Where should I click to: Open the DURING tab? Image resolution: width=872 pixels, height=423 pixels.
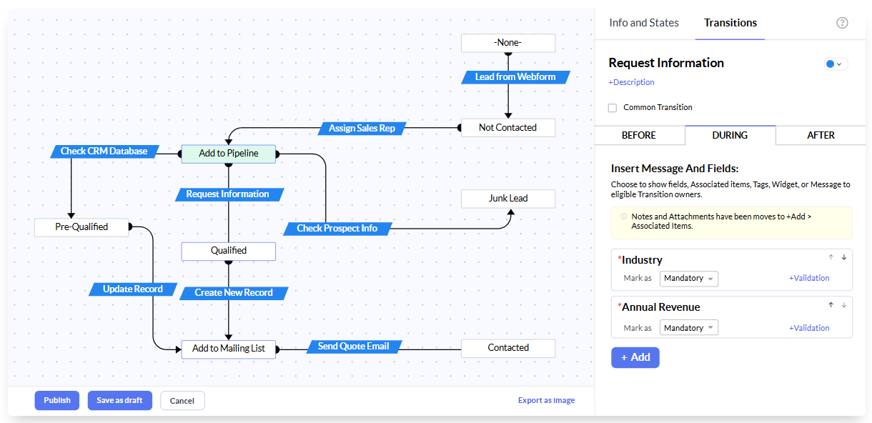pos(730,135)
